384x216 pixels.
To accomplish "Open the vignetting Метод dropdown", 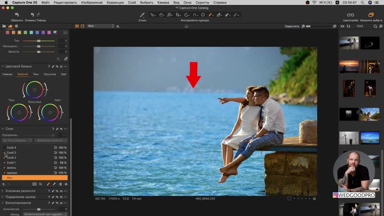I will [45, 214].
